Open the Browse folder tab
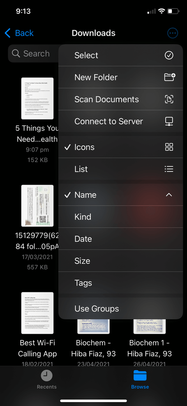Image resolution: width=187 pixels, height=406 pixels. point(140,379)
